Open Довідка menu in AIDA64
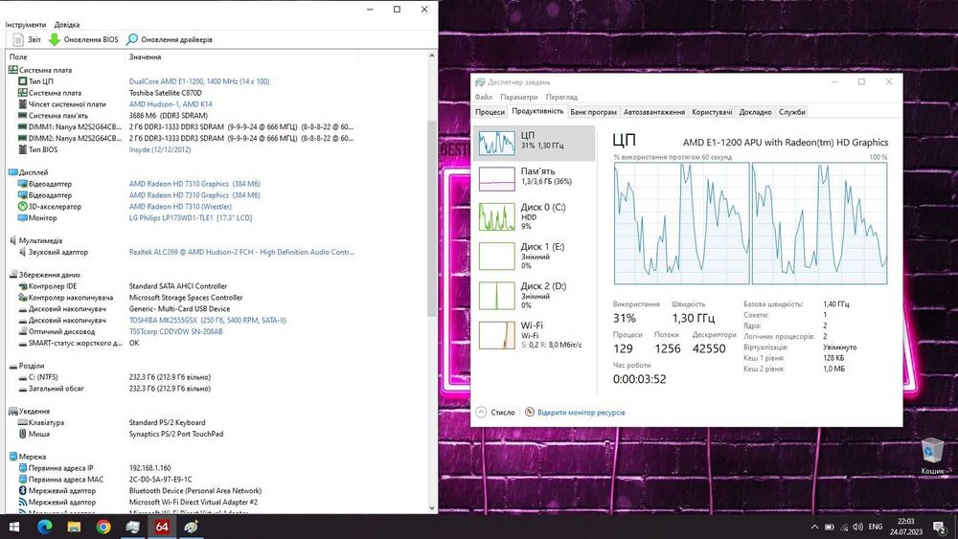This screenshot has width=958, height=539. (67, 25)
